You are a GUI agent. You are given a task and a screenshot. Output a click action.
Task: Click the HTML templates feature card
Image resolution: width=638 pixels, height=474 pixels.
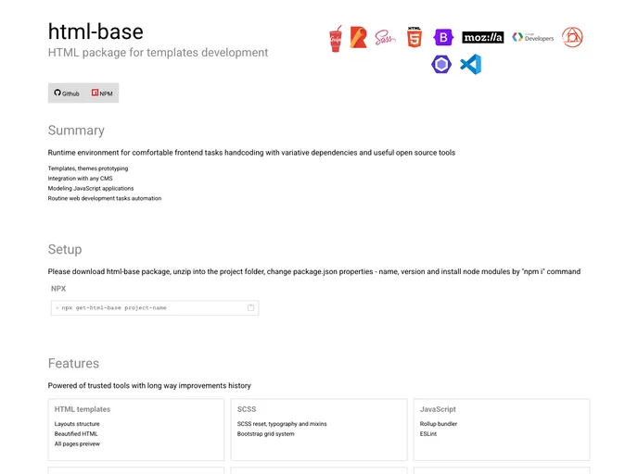[136, 429]
